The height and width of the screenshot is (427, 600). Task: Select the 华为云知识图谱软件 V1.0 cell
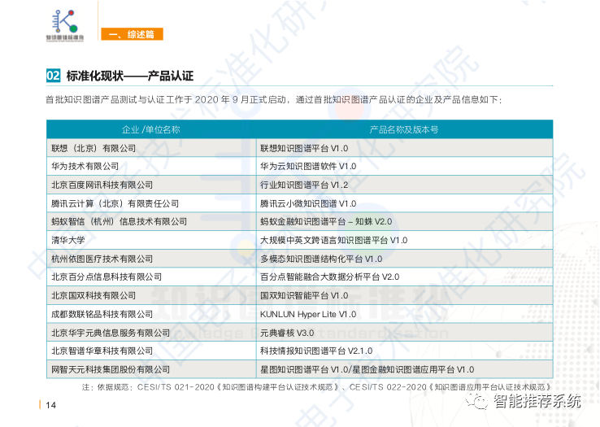tap(404, 166)
